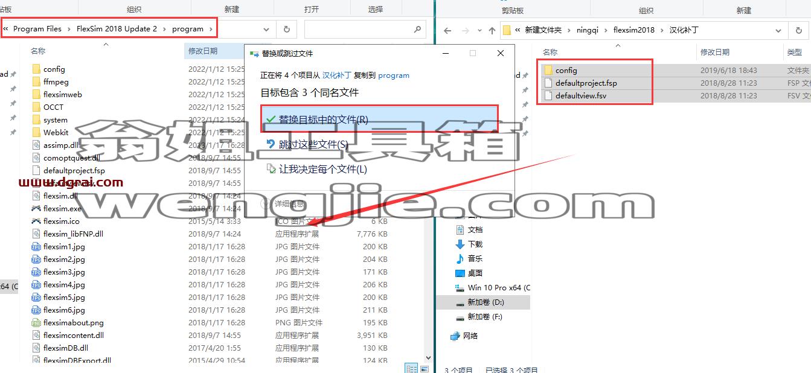Go back in the 汉化补丁 window
This screenshot has width=811, height=373.
click(x=447, y=30)
